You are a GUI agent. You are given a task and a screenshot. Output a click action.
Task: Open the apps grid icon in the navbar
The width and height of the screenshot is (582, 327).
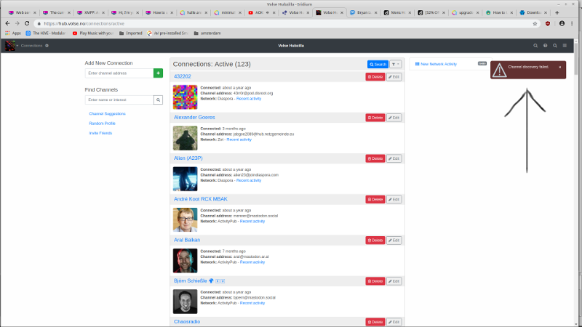(556, 46)
